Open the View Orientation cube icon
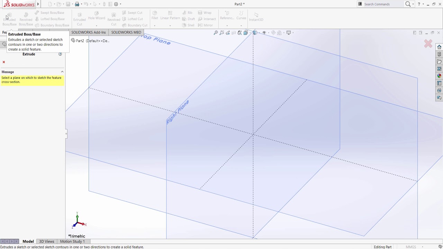 tap(246, 33)
